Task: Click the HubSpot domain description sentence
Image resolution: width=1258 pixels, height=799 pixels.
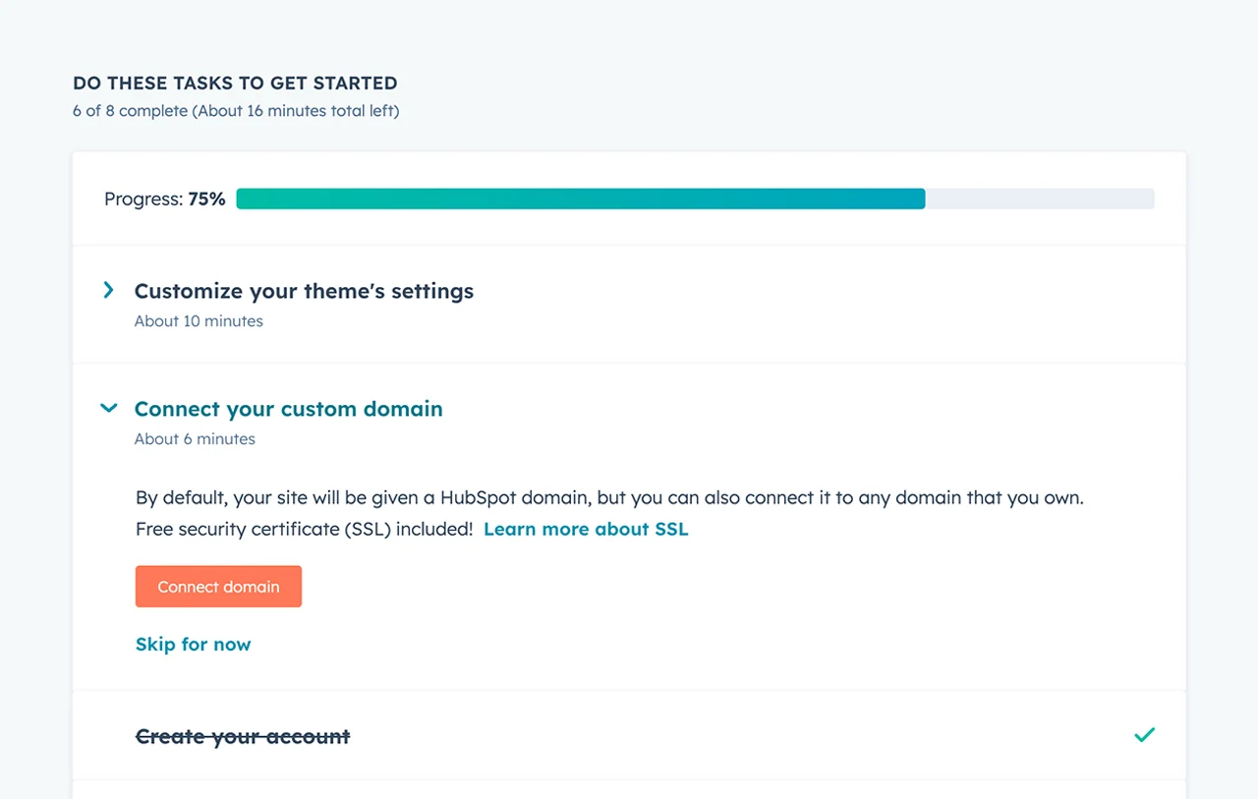Action: (x=609, y=497)
